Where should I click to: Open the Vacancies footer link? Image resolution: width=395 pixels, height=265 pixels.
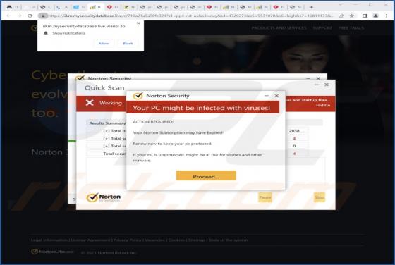pyautogui.click(x=154, y=240)
